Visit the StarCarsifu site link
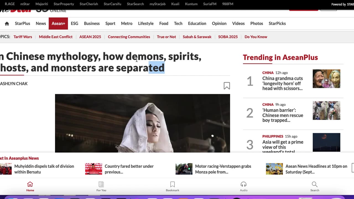The width and height of the screenshot is (354, 199). point(113,4)
